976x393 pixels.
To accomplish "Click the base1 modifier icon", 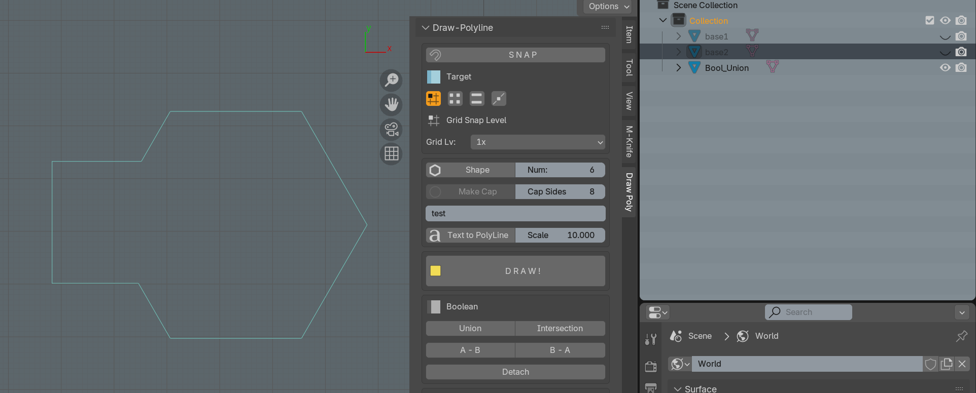I will (x=752, y=35).
